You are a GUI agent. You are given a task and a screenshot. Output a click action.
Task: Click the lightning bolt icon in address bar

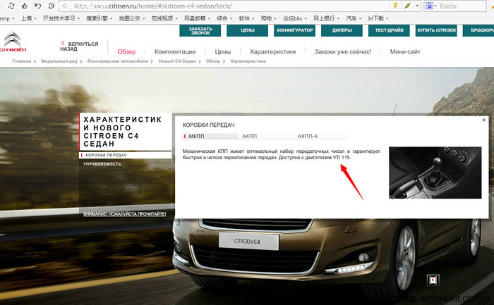(395, 6)
